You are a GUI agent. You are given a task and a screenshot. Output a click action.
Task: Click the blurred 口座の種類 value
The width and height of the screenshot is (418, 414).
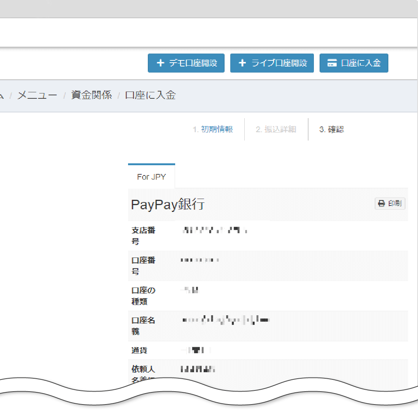point(190,290)
